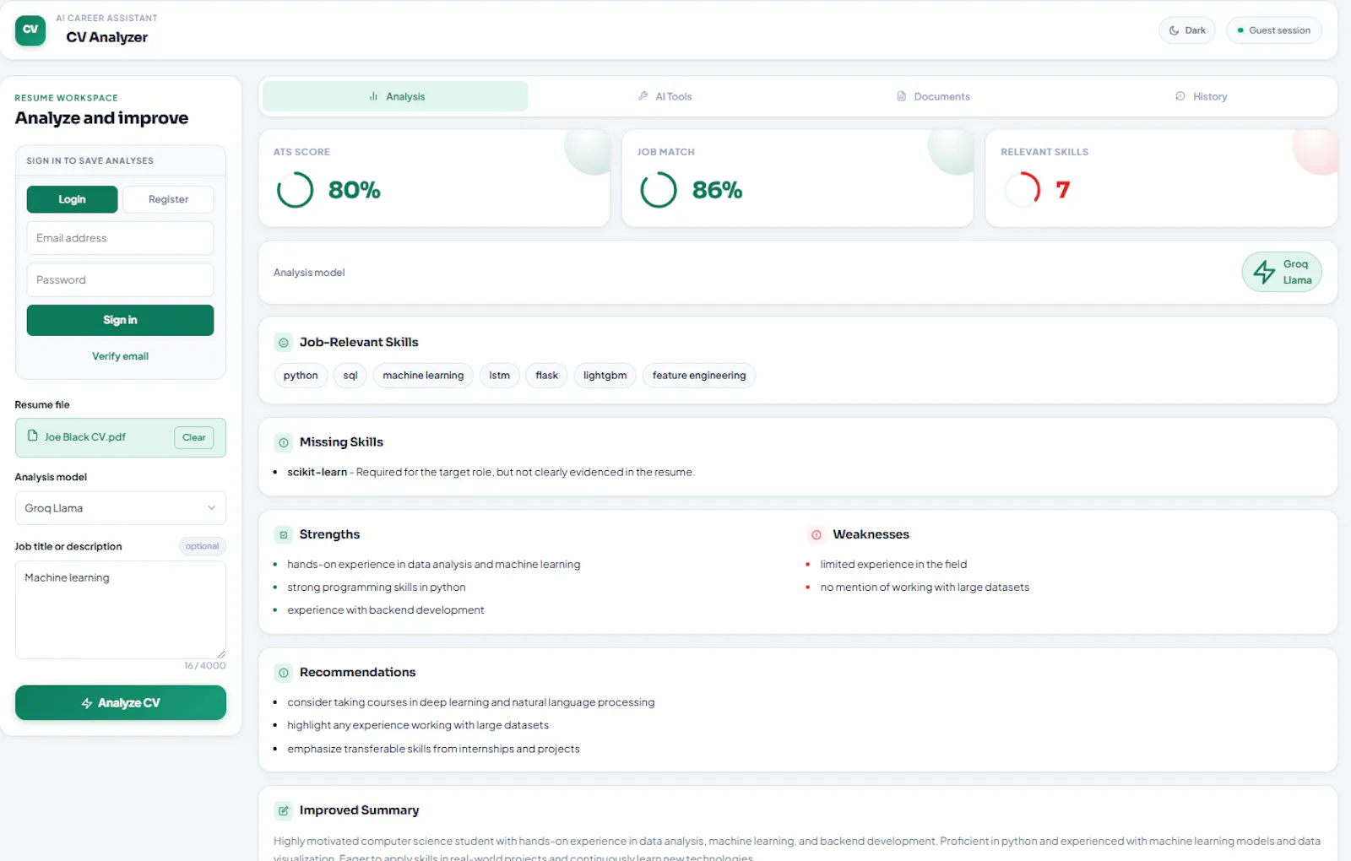
Task: Switch to the Register form
Action: [168, 199]
